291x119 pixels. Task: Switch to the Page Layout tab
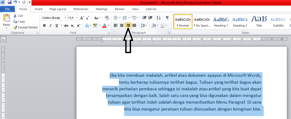pos(58,9)
